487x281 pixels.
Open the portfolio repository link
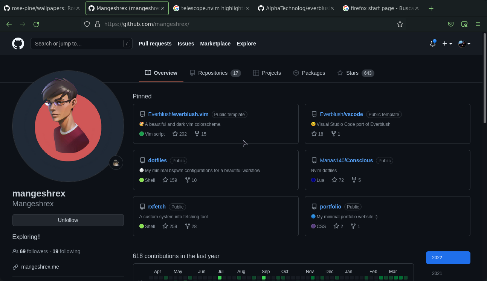(331, 207)
